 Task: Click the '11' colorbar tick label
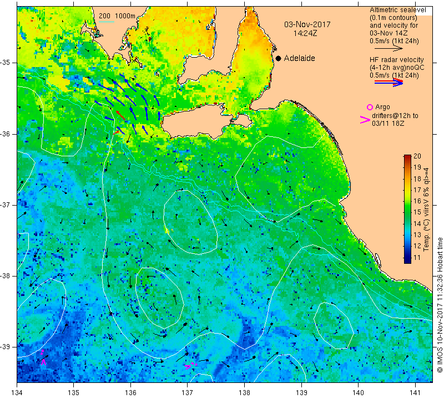(x=417, y=258)
